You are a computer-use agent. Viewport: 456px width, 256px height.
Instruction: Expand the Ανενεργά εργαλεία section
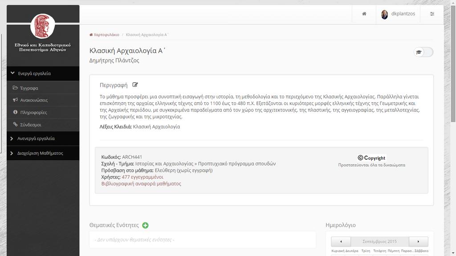tap(43, 139)
